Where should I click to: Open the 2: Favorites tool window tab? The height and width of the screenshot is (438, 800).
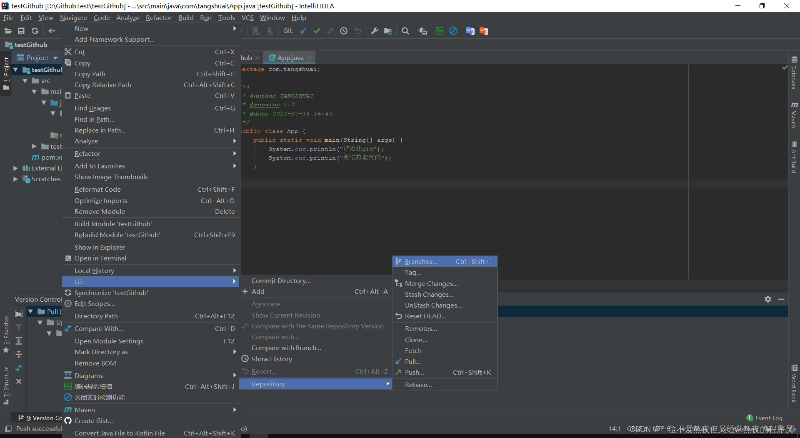pos(6,333)
